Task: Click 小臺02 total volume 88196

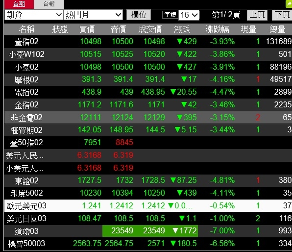Action: pos(281,67)
